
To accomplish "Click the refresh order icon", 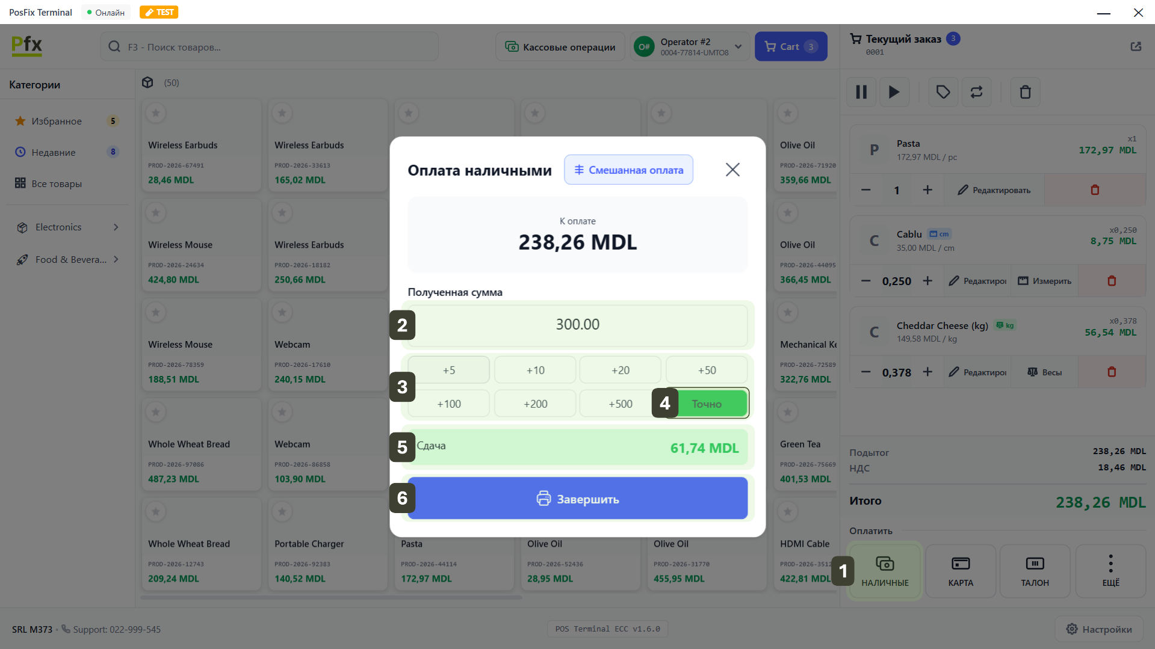I will [x=976, y=92].
